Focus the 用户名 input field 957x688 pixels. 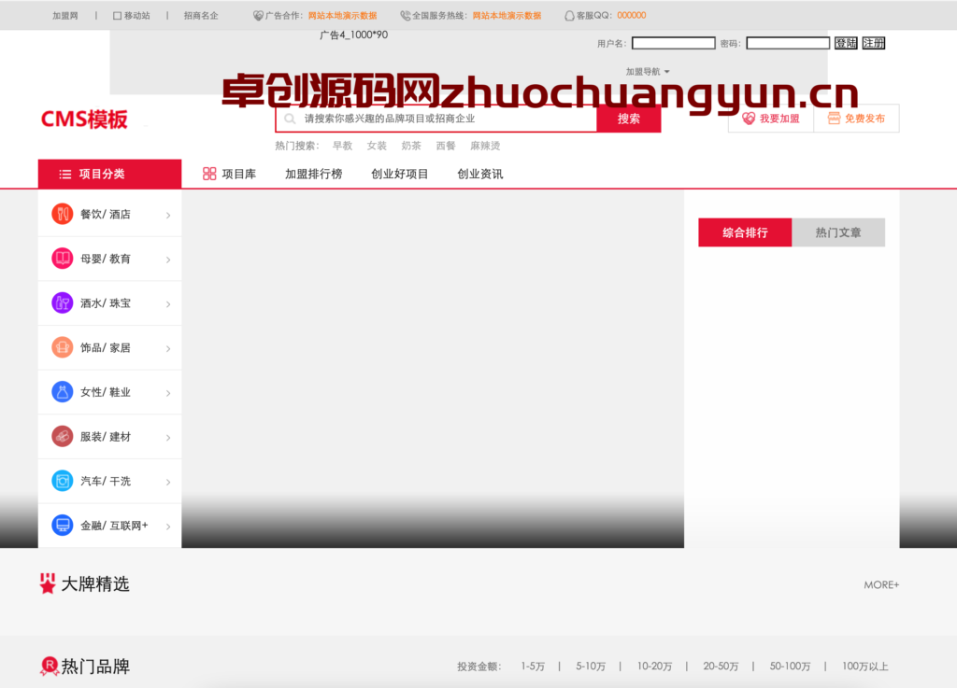(x=673, y=43)
